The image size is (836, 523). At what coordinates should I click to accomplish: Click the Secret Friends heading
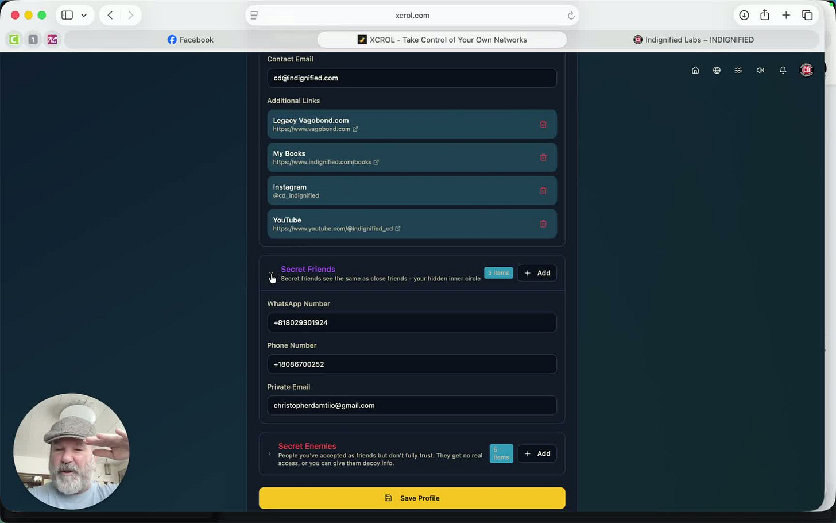(x=308, y=269)
